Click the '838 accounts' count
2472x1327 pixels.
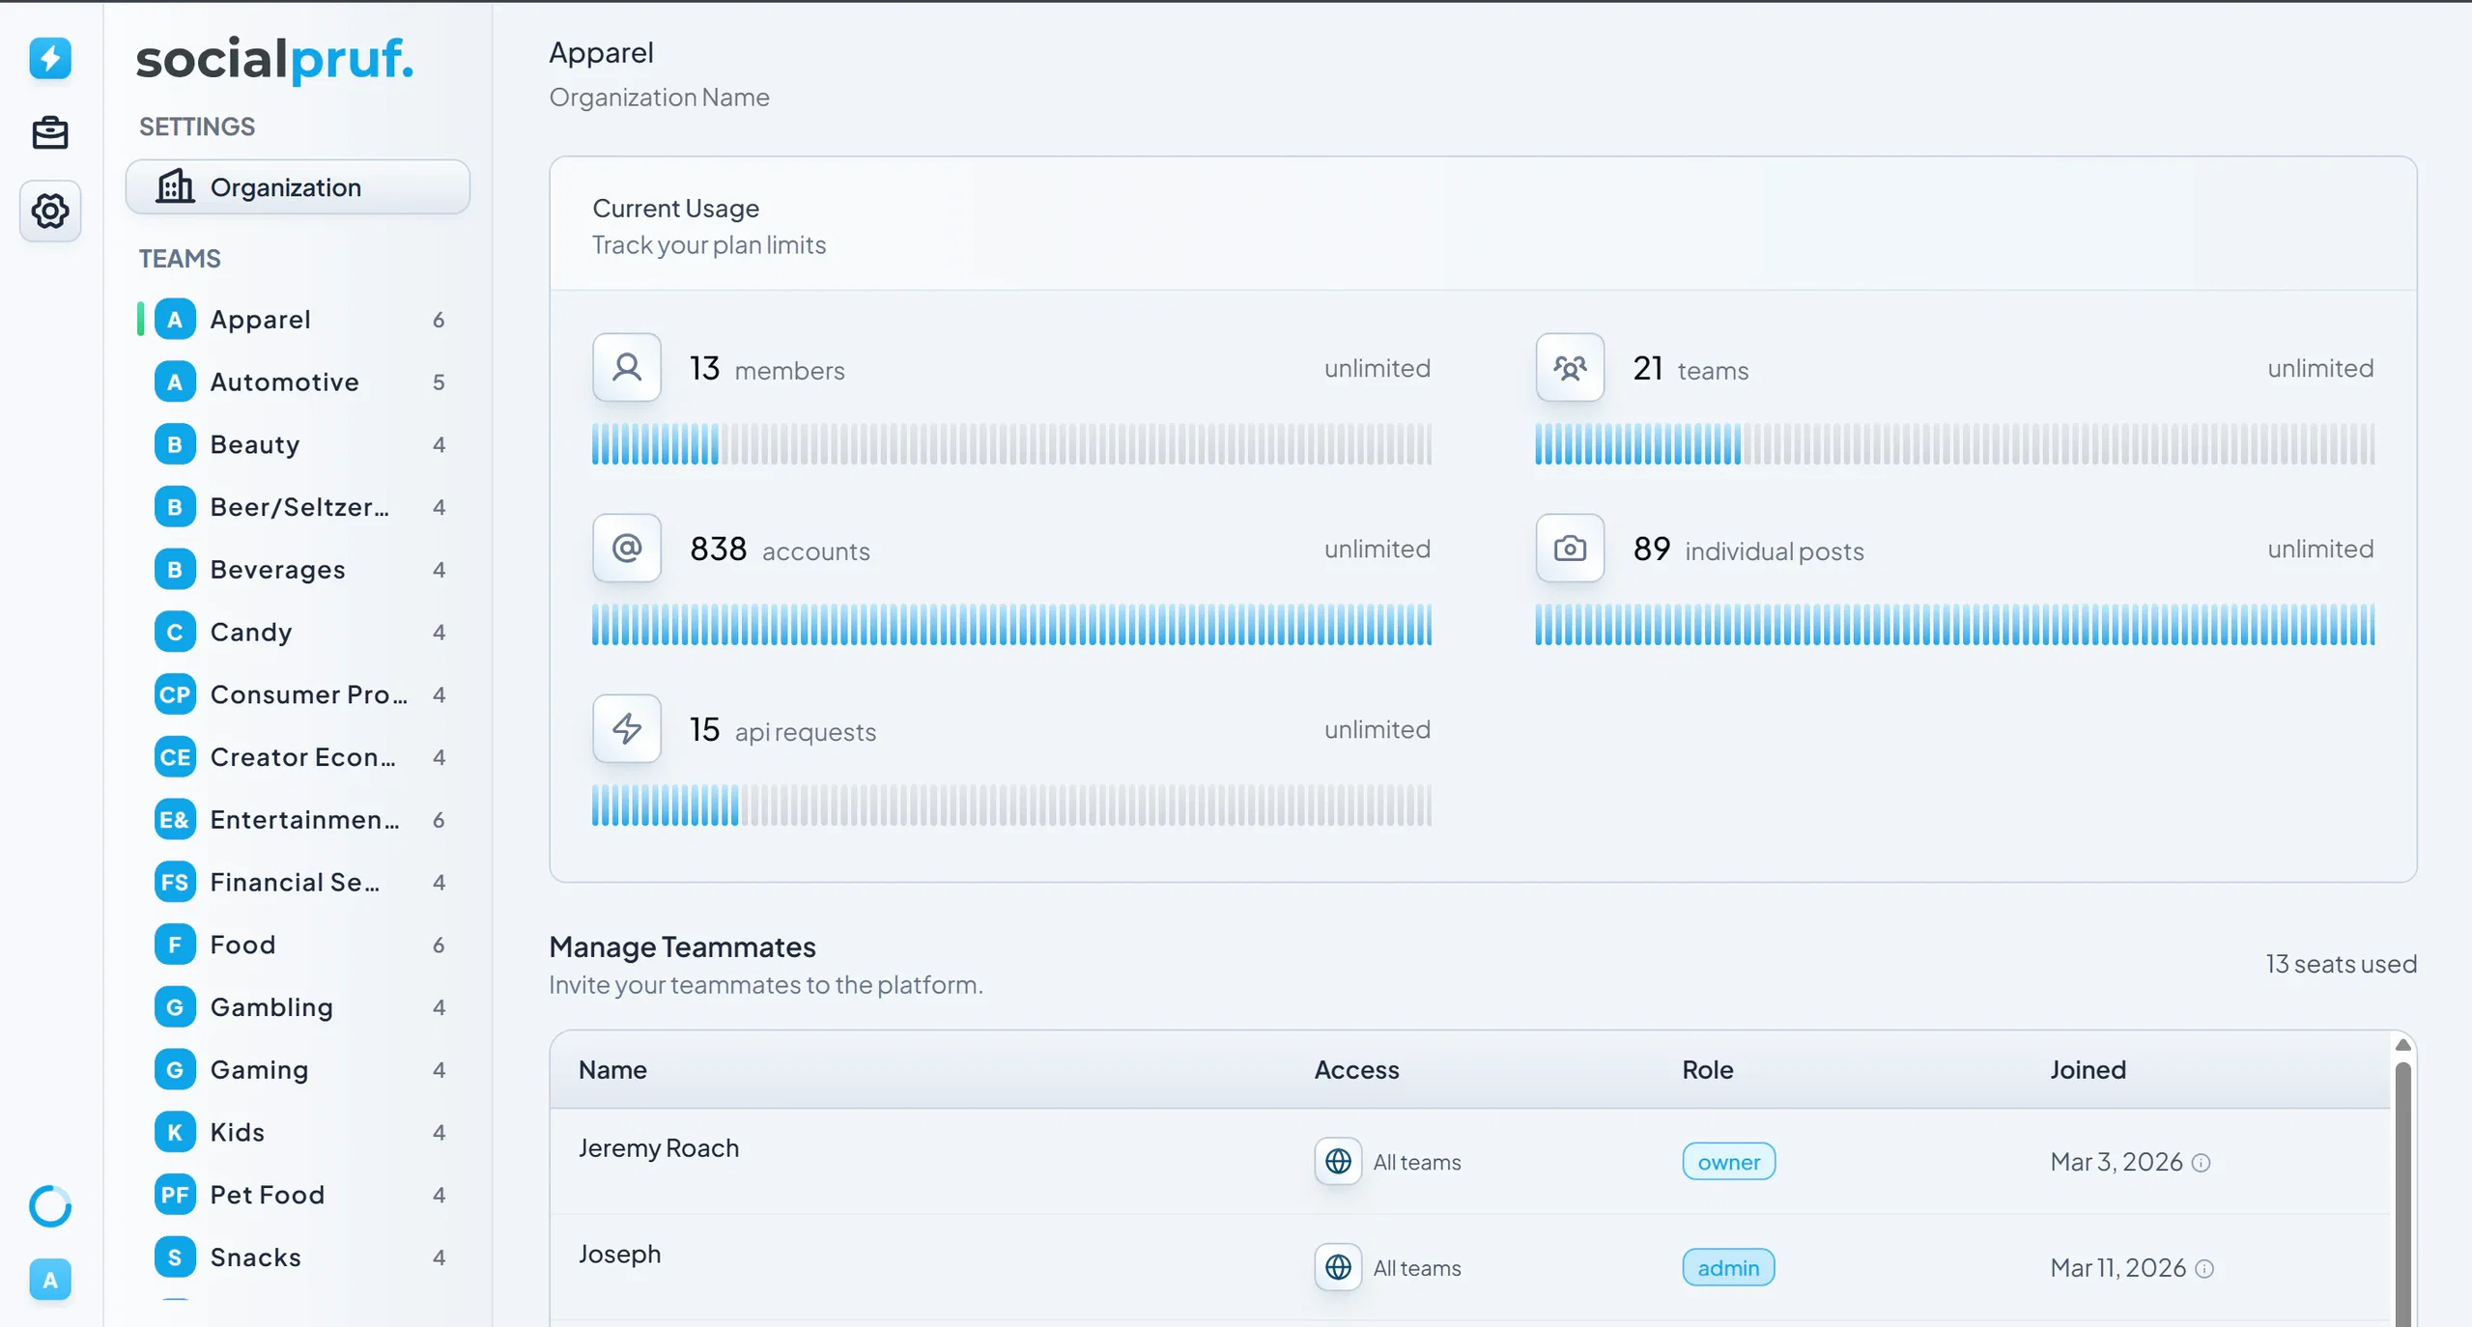click(x=780, y=549)
